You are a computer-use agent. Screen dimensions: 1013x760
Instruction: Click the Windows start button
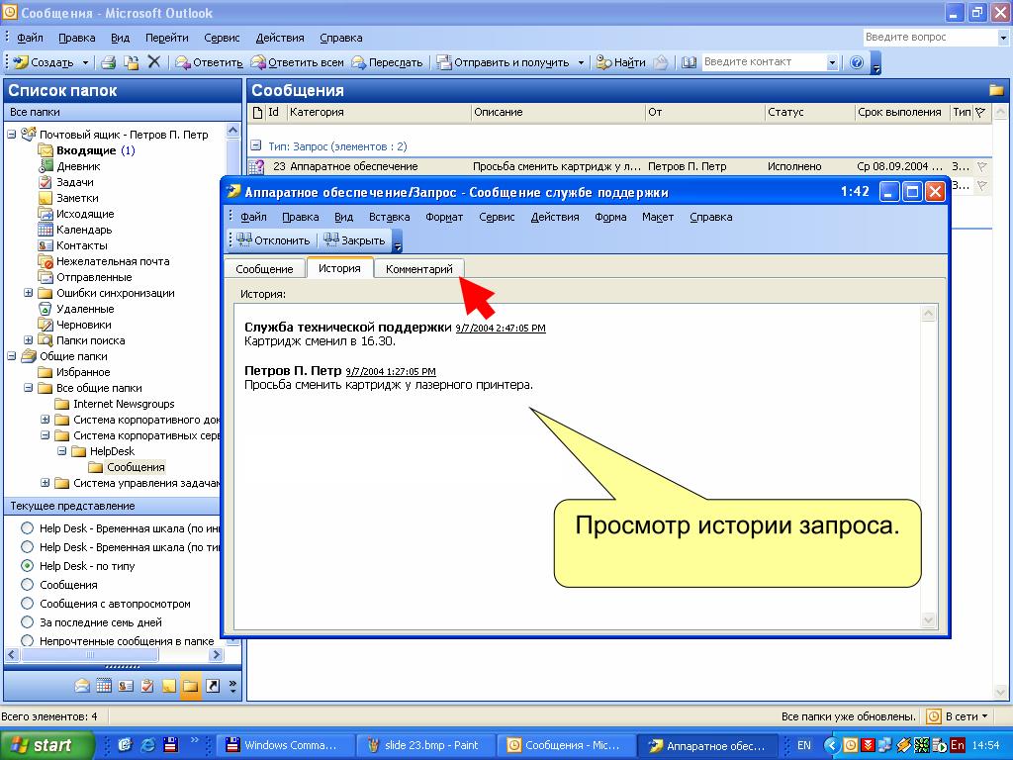pos(46,745)
